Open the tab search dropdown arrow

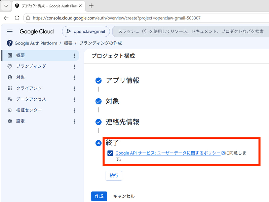click(x=6, y=6)
